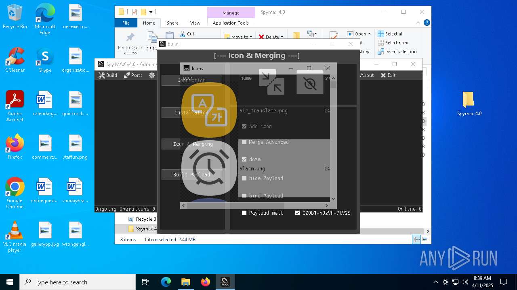Open Spy MAX taskbar icon
Viewport: 517px width, 290px height.
coord(225,282)
